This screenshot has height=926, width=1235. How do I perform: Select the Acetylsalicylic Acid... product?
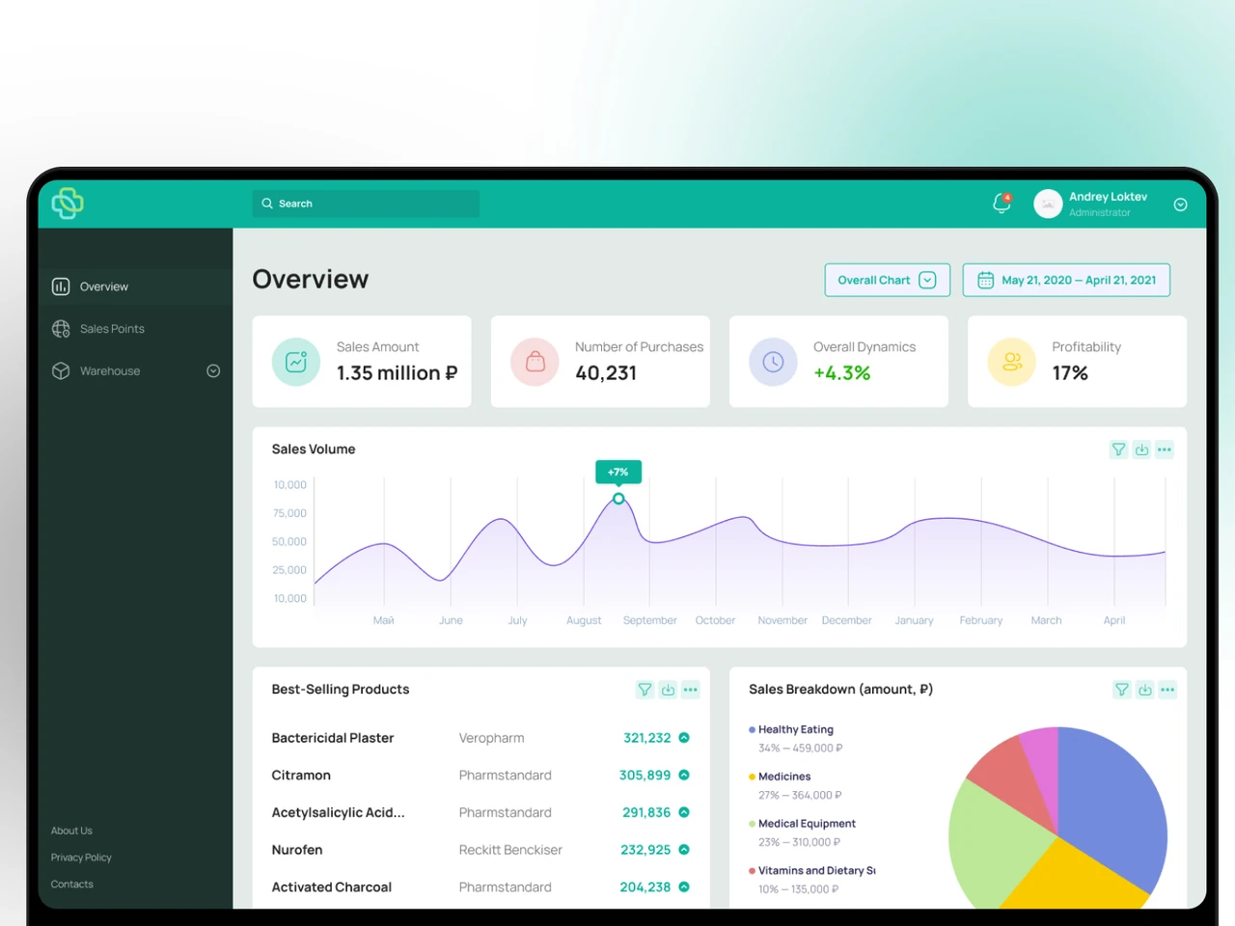point(339,813)
